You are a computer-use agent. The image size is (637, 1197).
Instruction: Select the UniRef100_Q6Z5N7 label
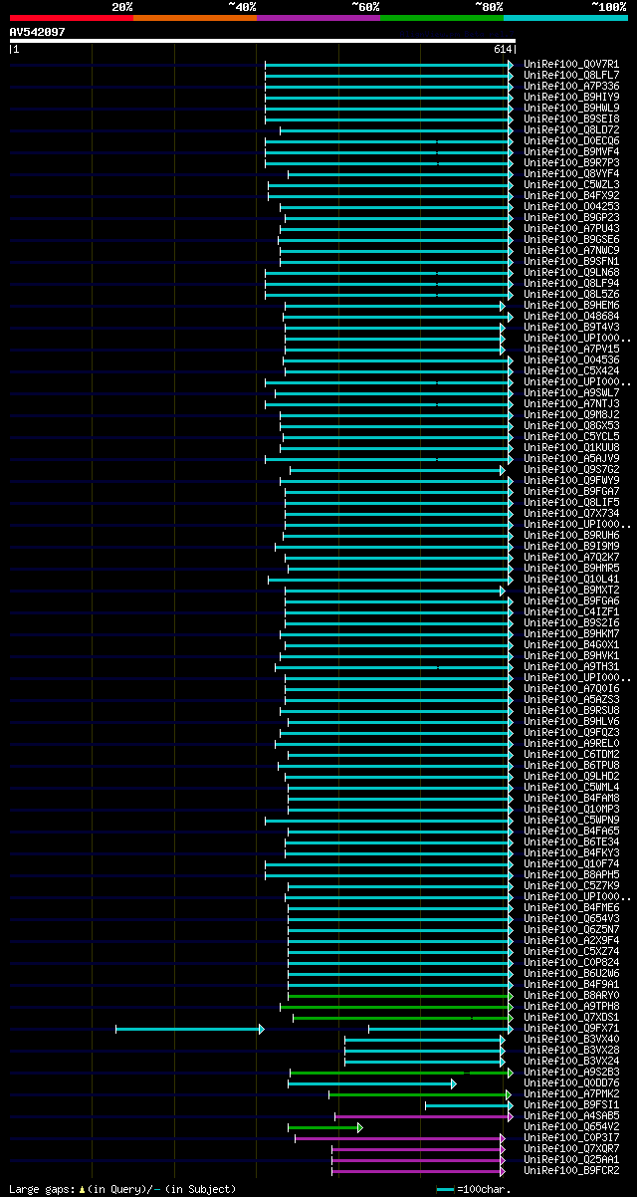[571, 929]
